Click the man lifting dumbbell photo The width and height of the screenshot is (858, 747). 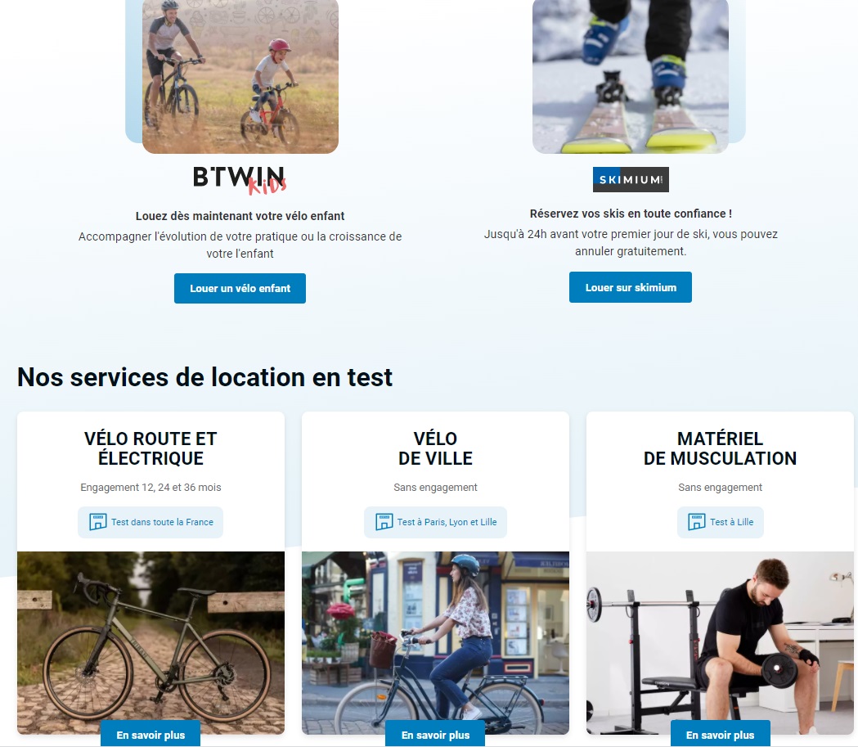point(720,642)
